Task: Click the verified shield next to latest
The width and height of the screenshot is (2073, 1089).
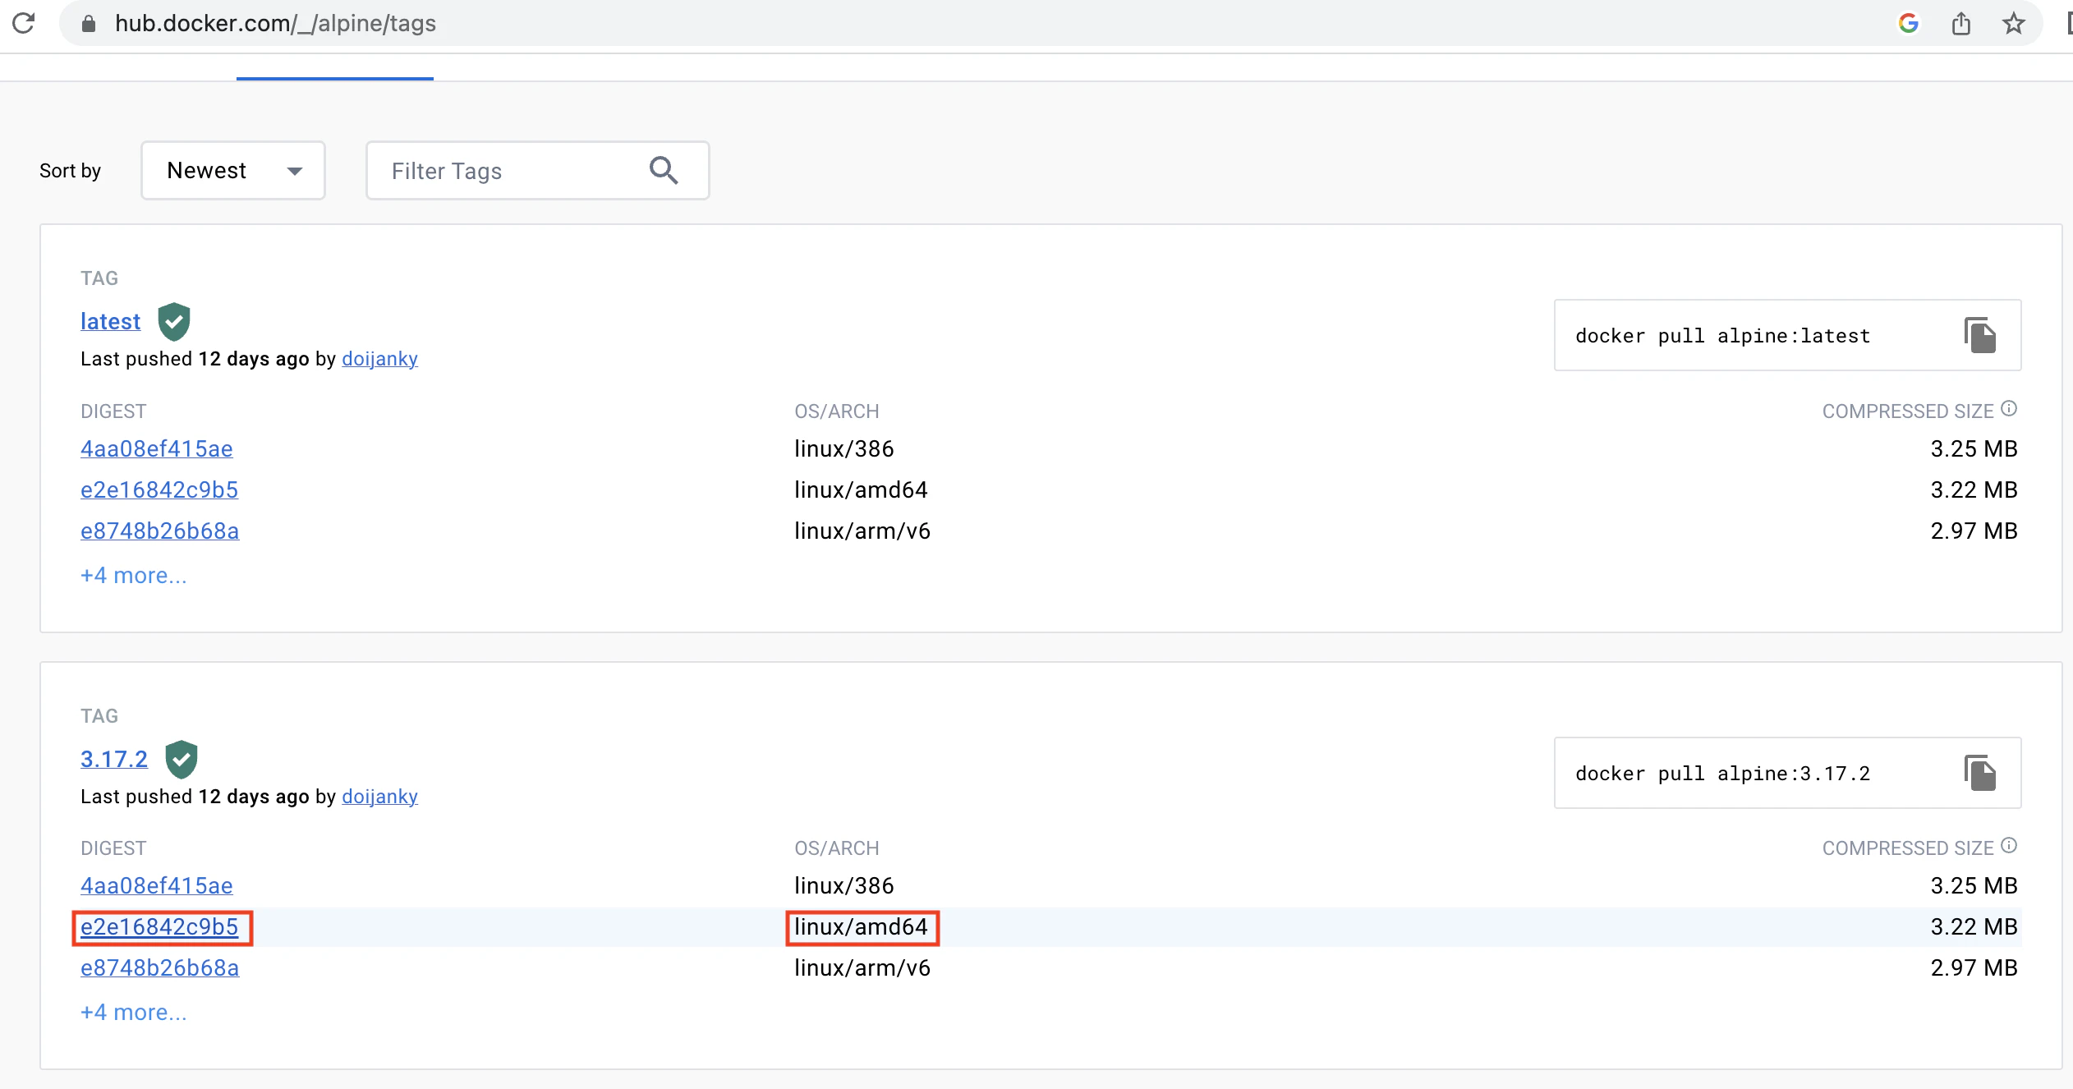Action: pyautogui.click(x=174, y=321)
